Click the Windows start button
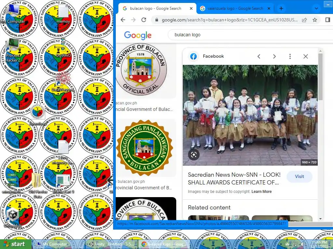The width and height of the screenshot is (333, 249). point(15,244)
